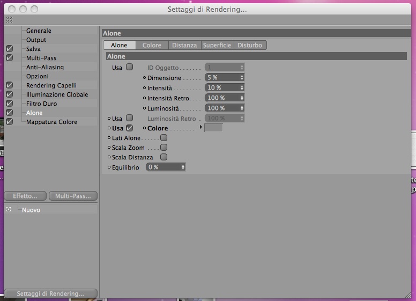Expand the Colore disclosure triangle
This screenshot has width=416, height=301.
coord(201,127)
